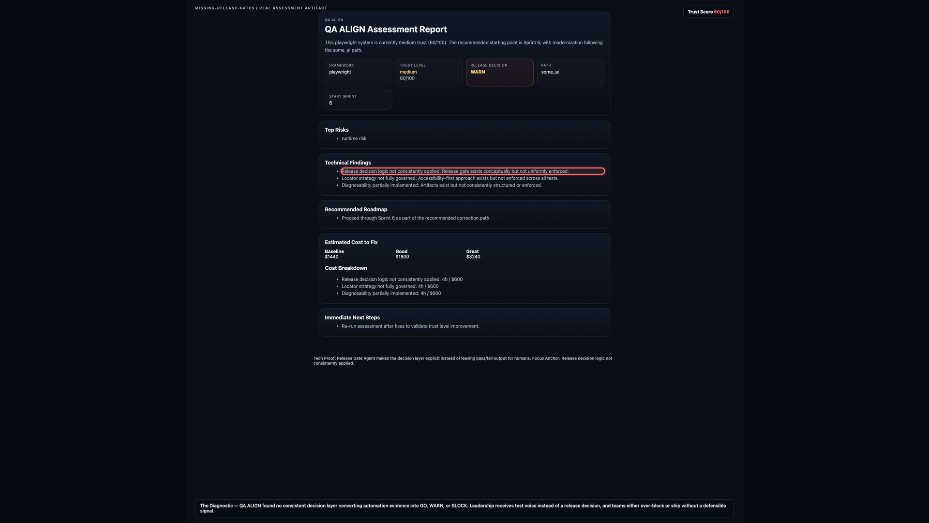Click the Recommended Roadmap heading
Image resolution: width=929 pixels, height=523 pixels.
[x=356, y=210]
